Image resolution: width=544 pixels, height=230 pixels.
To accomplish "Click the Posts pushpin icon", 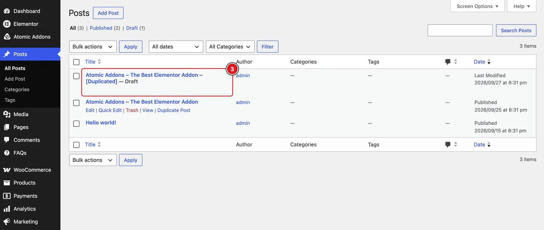I will pos(7,54).
